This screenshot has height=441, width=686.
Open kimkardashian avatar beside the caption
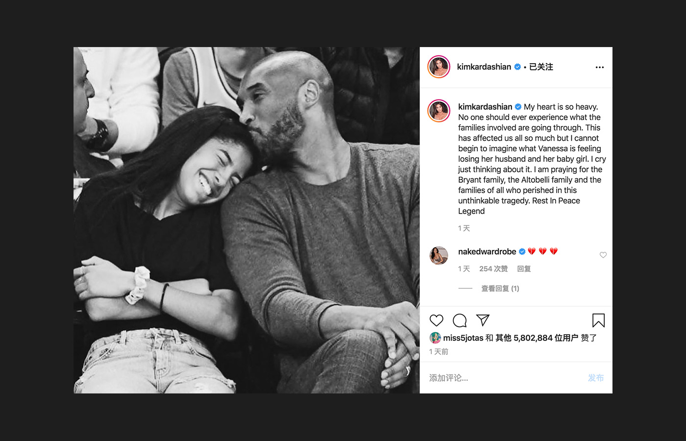439,110
